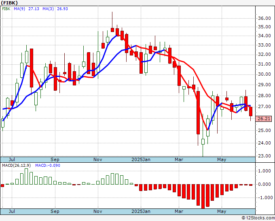275x221 pixels.
Task: Click the 32.00 price axis label
Action: tap(264, 54)
